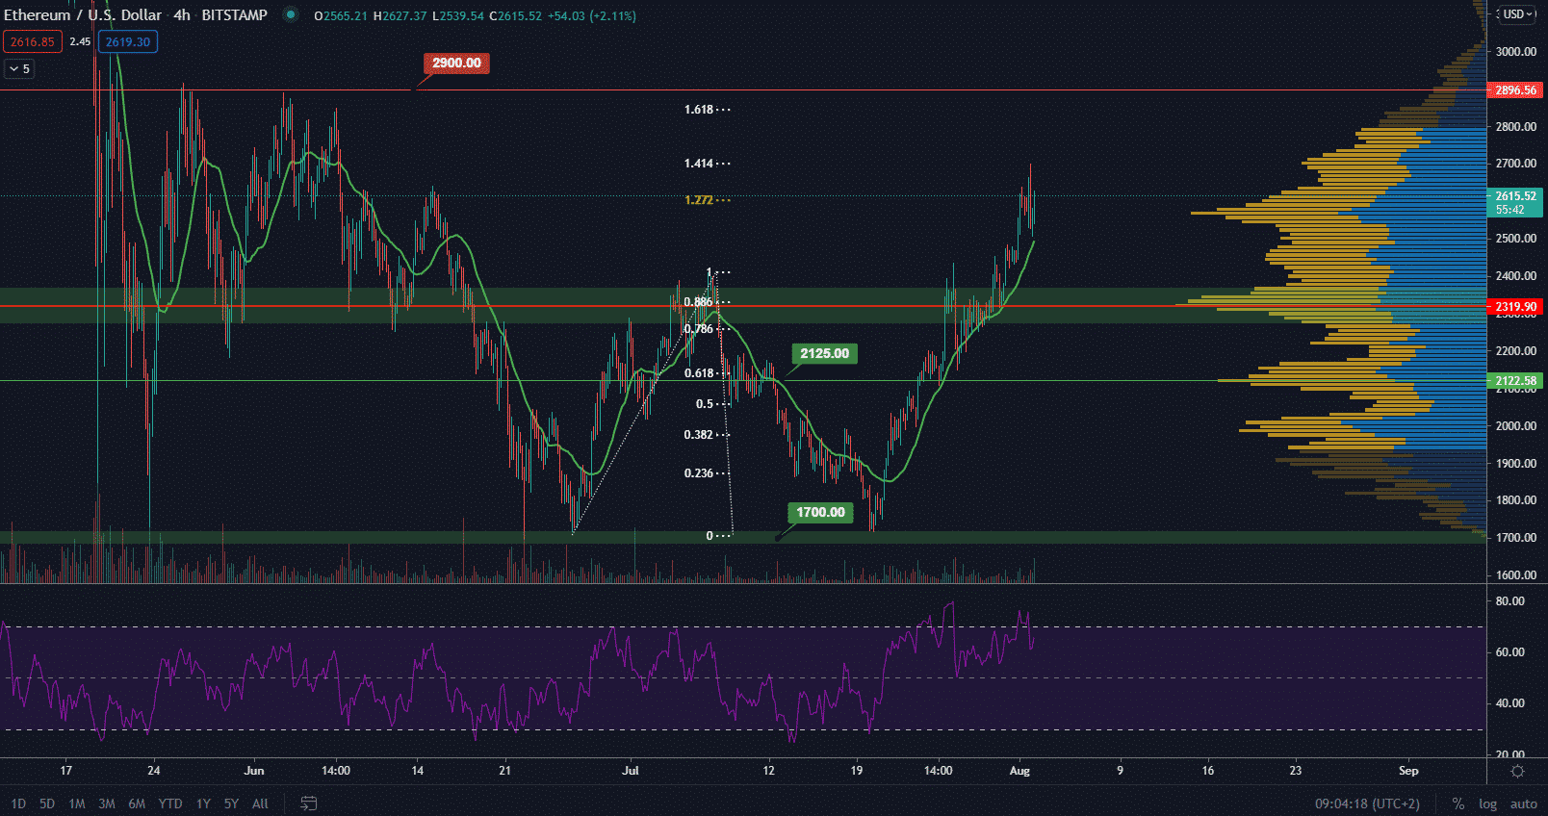Switch to the 1M date range

coord(77,803)
